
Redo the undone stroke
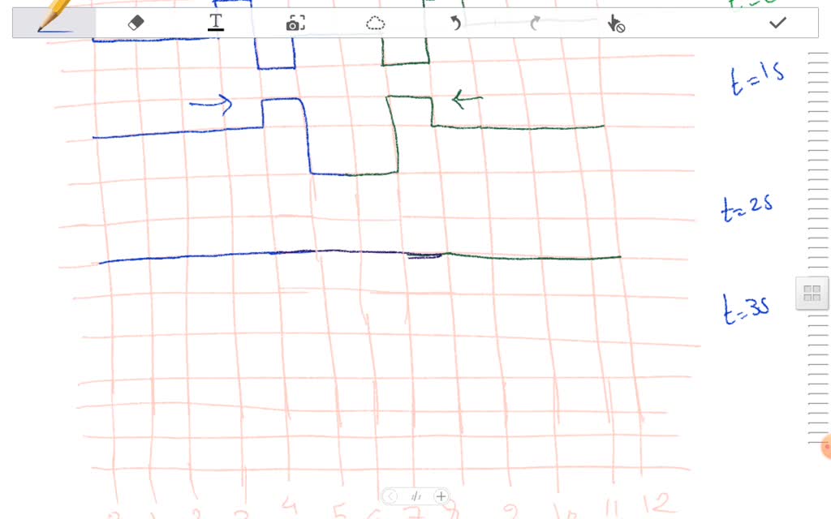click(535, 23)
